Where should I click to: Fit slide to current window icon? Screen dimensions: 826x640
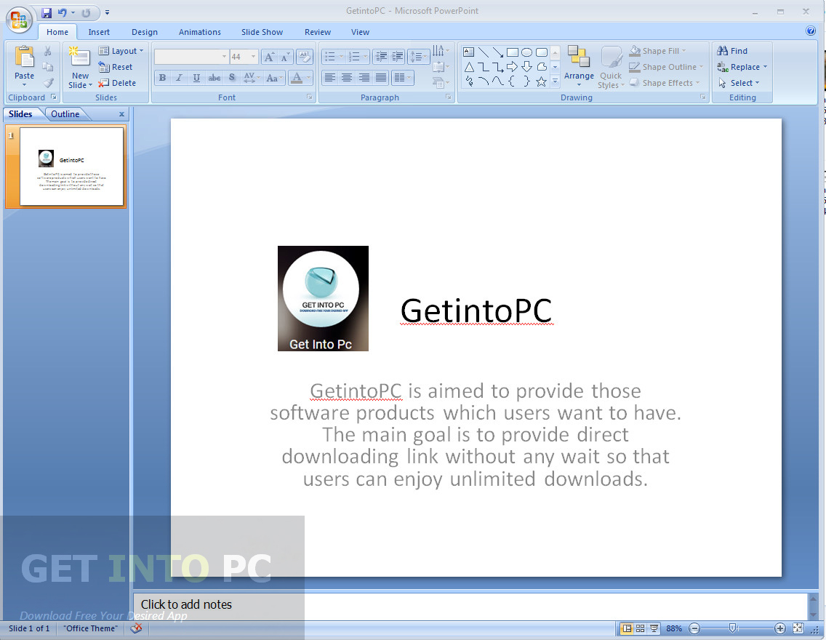click(798, 628)
